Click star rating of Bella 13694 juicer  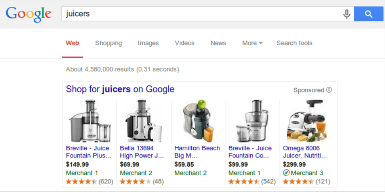point(136,182)
